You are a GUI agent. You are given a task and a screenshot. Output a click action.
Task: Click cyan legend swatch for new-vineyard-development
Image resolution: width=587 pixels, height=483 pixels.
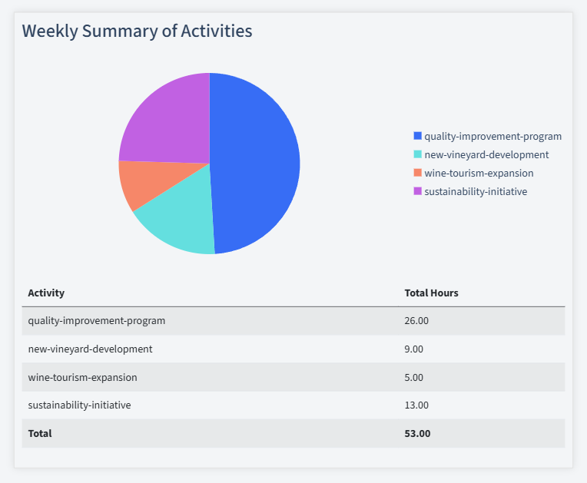[x=417, y=154]
